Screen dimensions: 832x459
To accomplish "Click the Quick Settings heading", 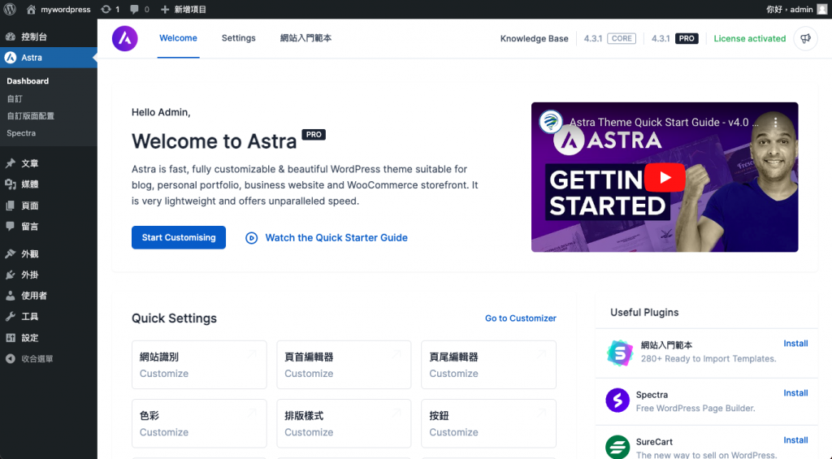I will coord(174,318).
